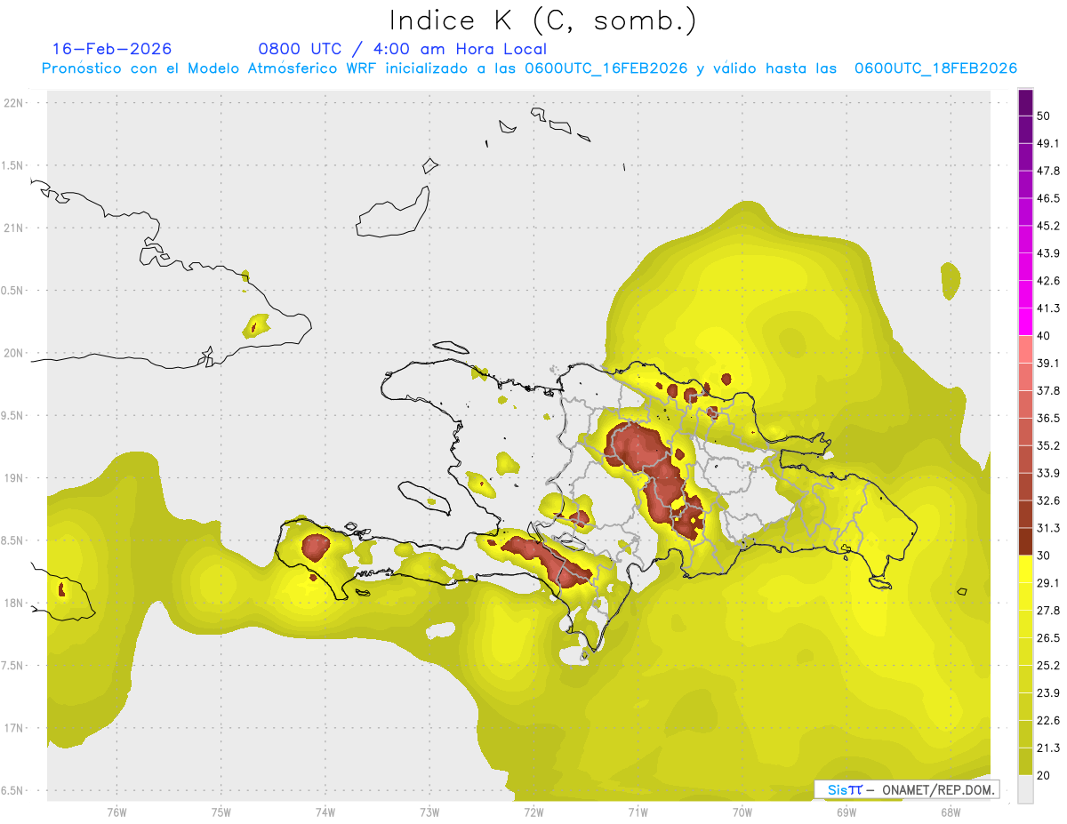Viewport: 1067px width, 824px height.
Task: Click the "Indice K (C, somb.)" title
Action: [x=542, y=20]
